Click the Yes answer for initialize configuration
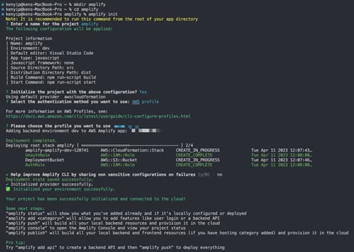The height and width of the screenshot is (252, 354). click(x=143, y=92)
